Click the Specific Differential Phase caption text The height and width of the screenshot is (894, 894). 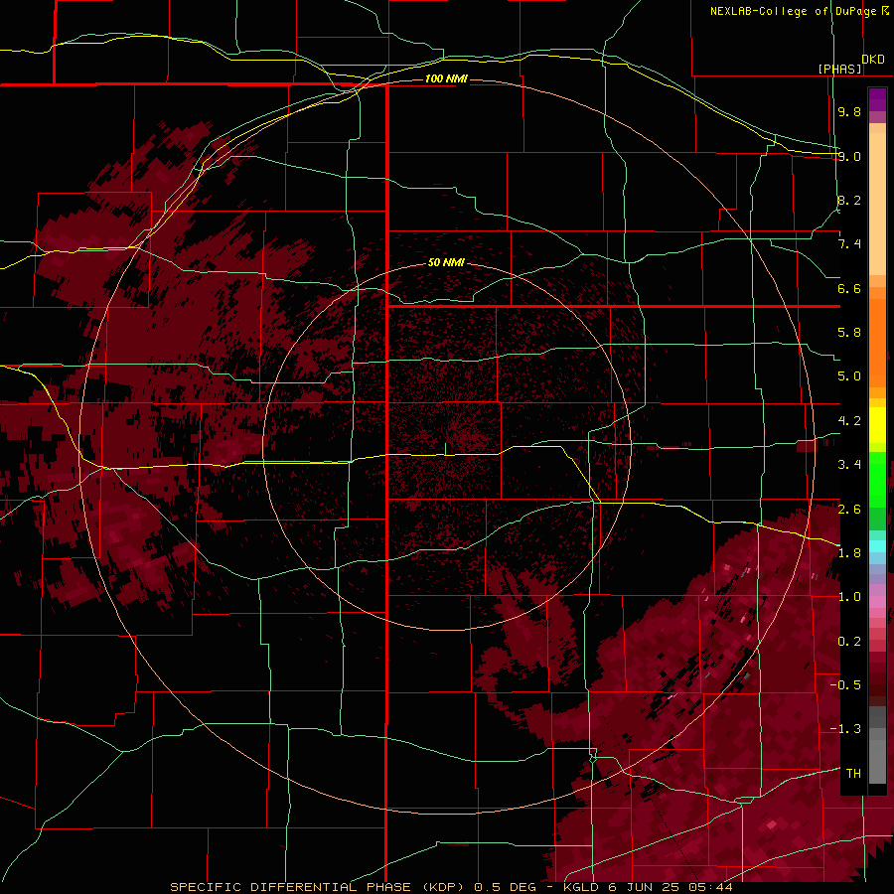click(451, 887)
